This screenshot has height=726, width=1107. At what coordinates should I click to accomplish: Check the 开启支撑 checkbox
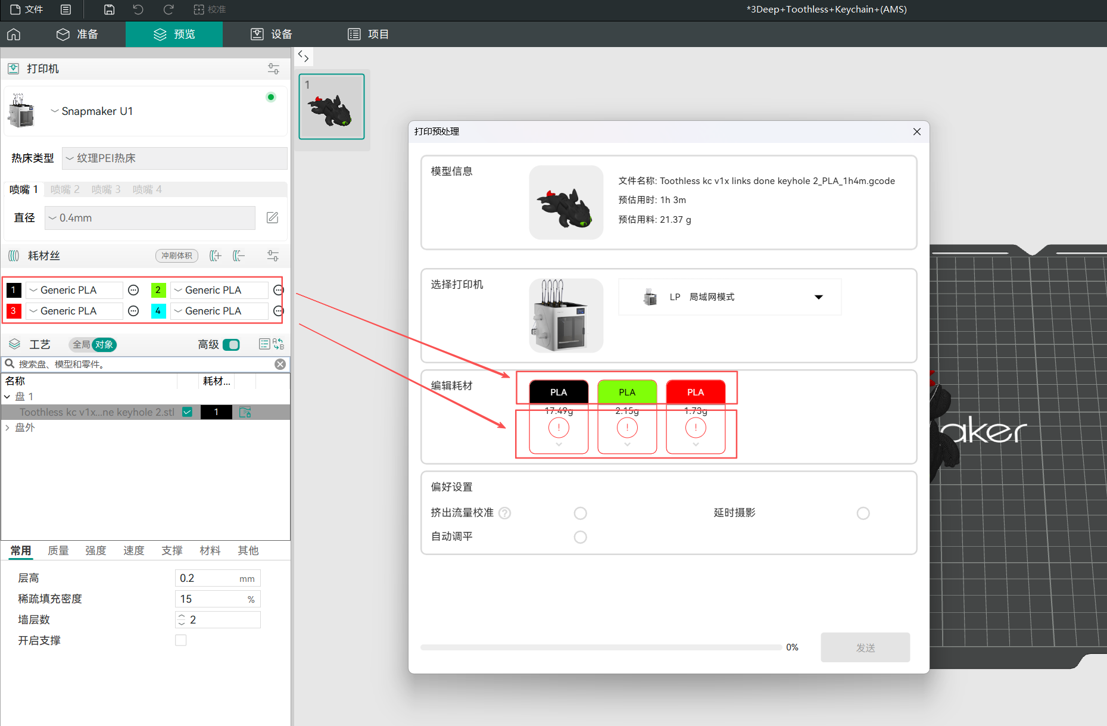181,640
